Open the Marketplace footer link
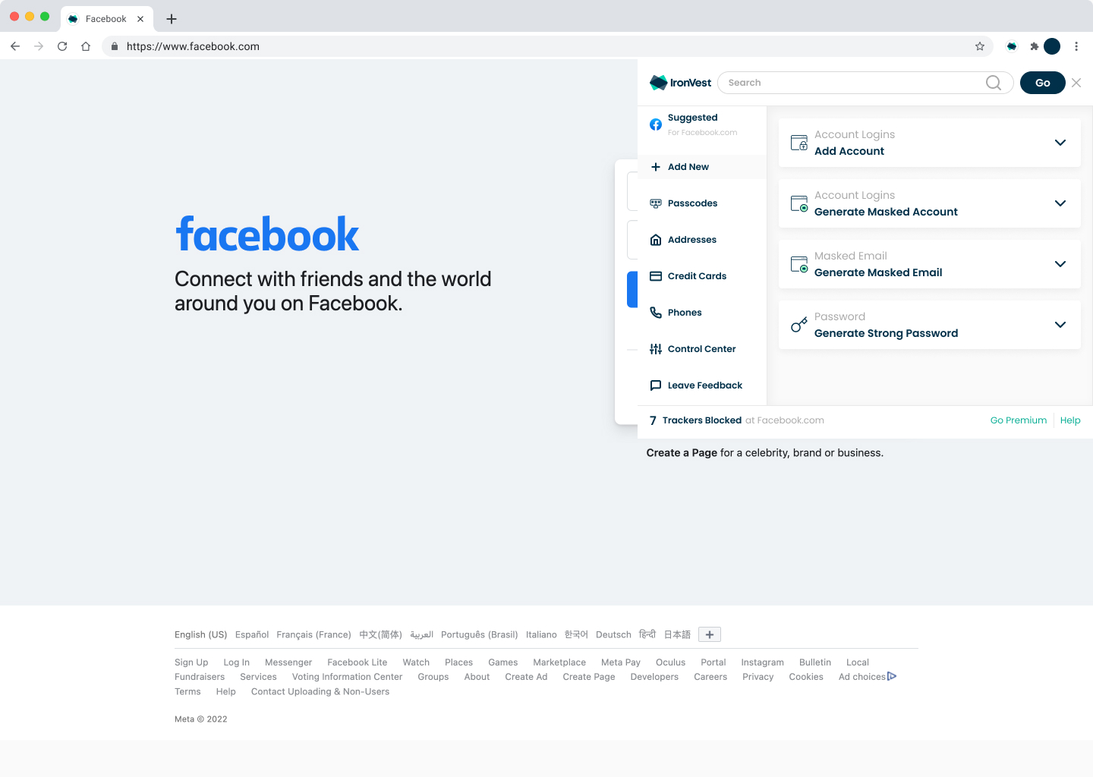This screenshot has height=777, width=1093. tap(559, 662)
